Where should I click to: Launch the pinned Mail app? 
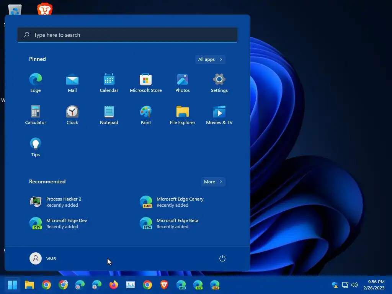coord(72,83)
